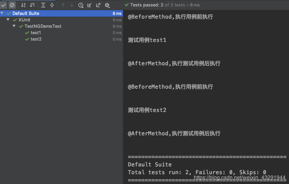Open the test runner settings gear
Screen dimensions: 289x184
click(x=107, y=5)
